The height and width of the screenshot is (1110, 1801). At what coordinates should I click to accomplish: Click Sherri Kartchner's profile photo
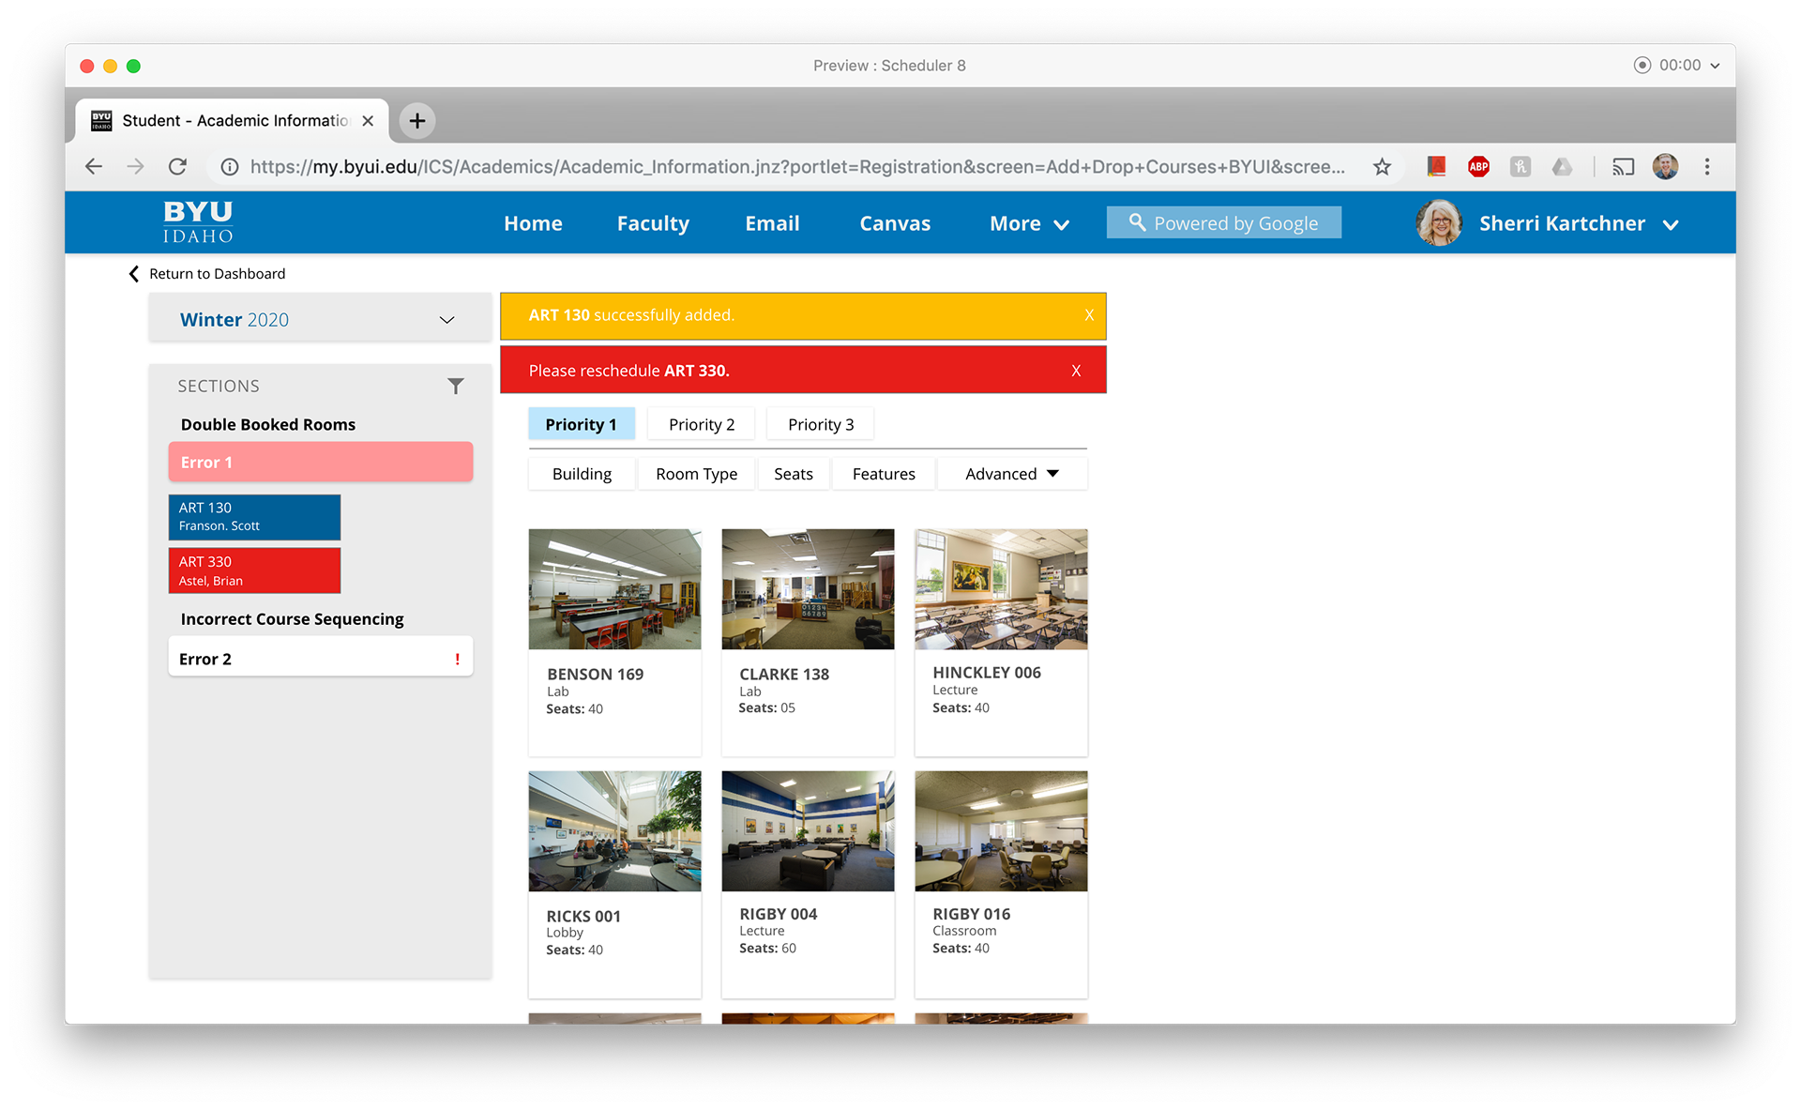(x=1439, y=223)
